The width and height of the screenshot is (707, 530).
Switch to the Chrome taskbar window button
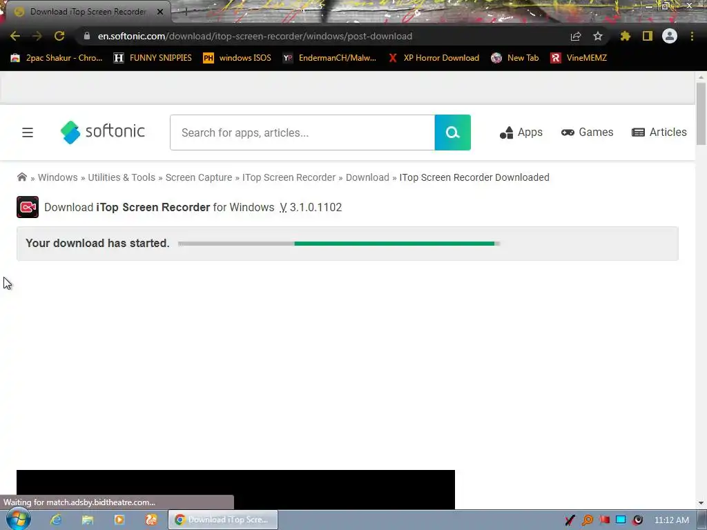(223, 520)
